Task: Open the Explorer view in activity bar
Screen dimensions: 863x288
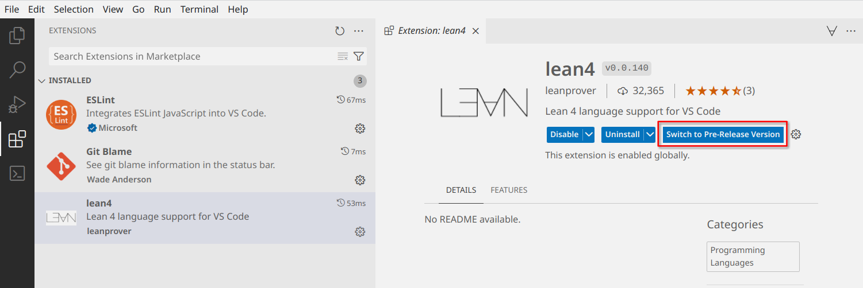Action: [x=17, y=35]
